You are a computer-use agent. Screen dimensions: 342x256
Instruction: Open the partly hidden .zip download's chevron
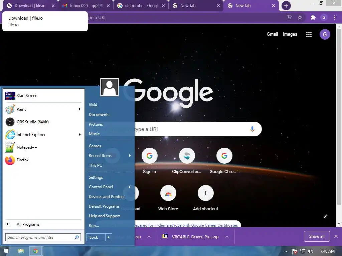pos(149,237)
